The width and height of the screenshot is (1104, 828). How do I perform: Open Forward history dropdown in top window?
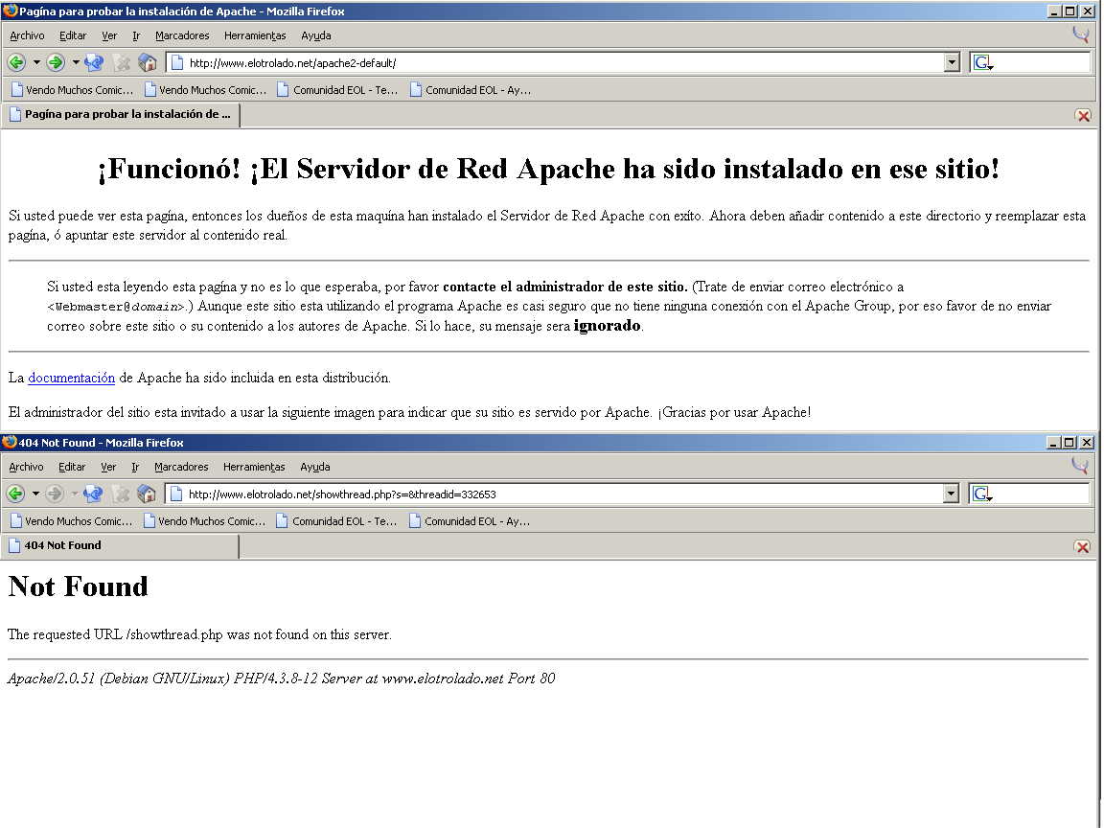pos(76,62)
